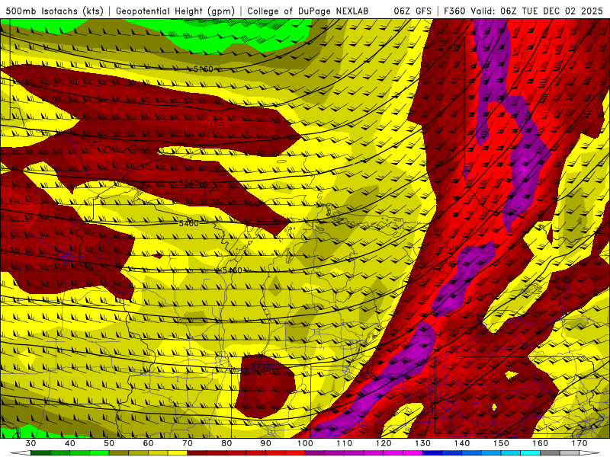Click the '500mb Isotachs (kts)' title text
The width and height of the screenshot is (610, 457).
click(55, 11)
